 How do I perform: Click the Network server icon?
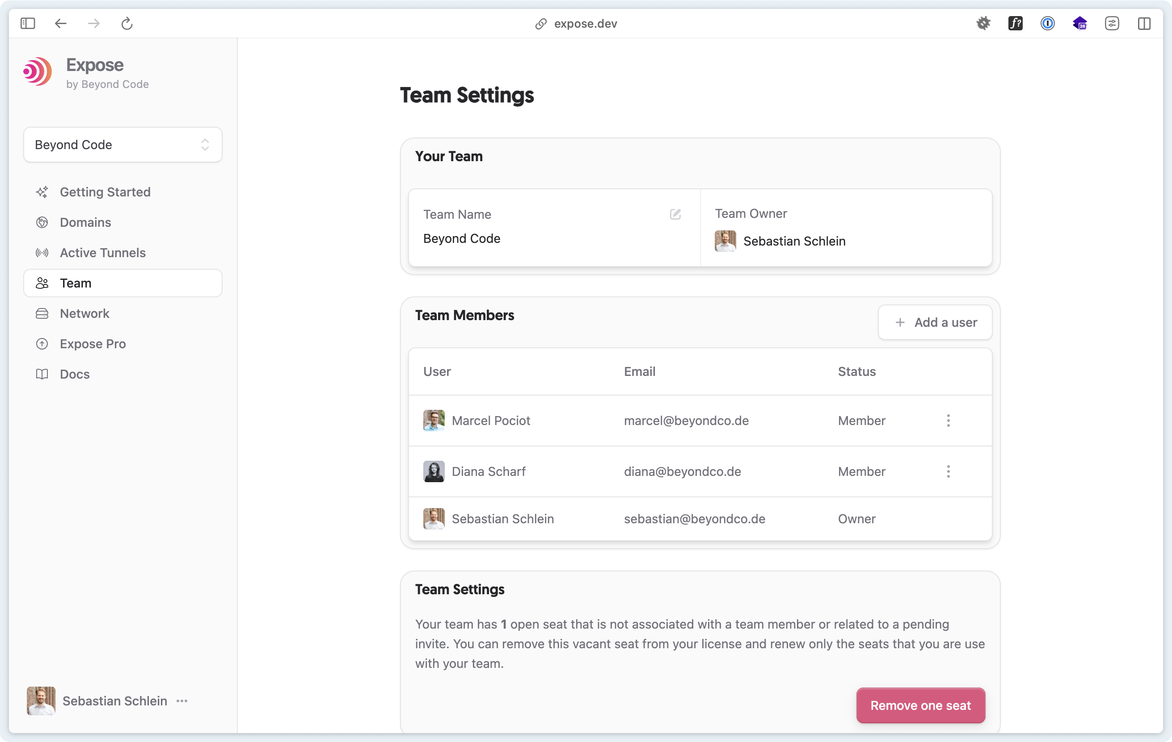(x=42, y=313)
